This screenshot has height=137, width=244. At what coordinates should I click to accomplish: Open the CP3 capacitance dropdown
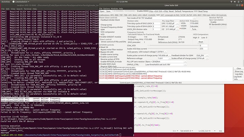[172, 26]
